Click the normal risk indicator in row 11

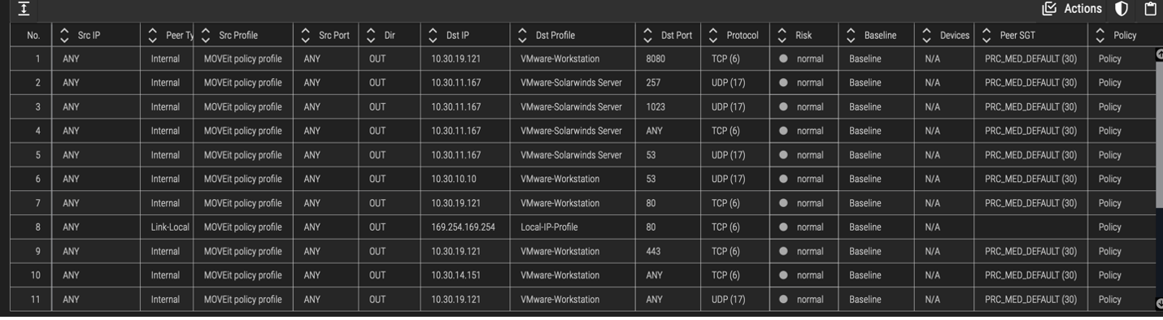point(801,300)
